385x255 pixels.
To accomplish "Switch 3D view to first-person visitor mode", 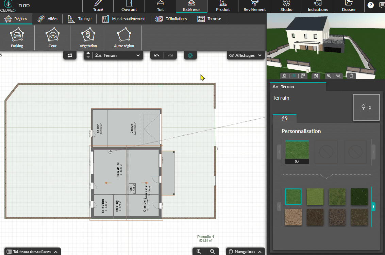I will (284, 76).
